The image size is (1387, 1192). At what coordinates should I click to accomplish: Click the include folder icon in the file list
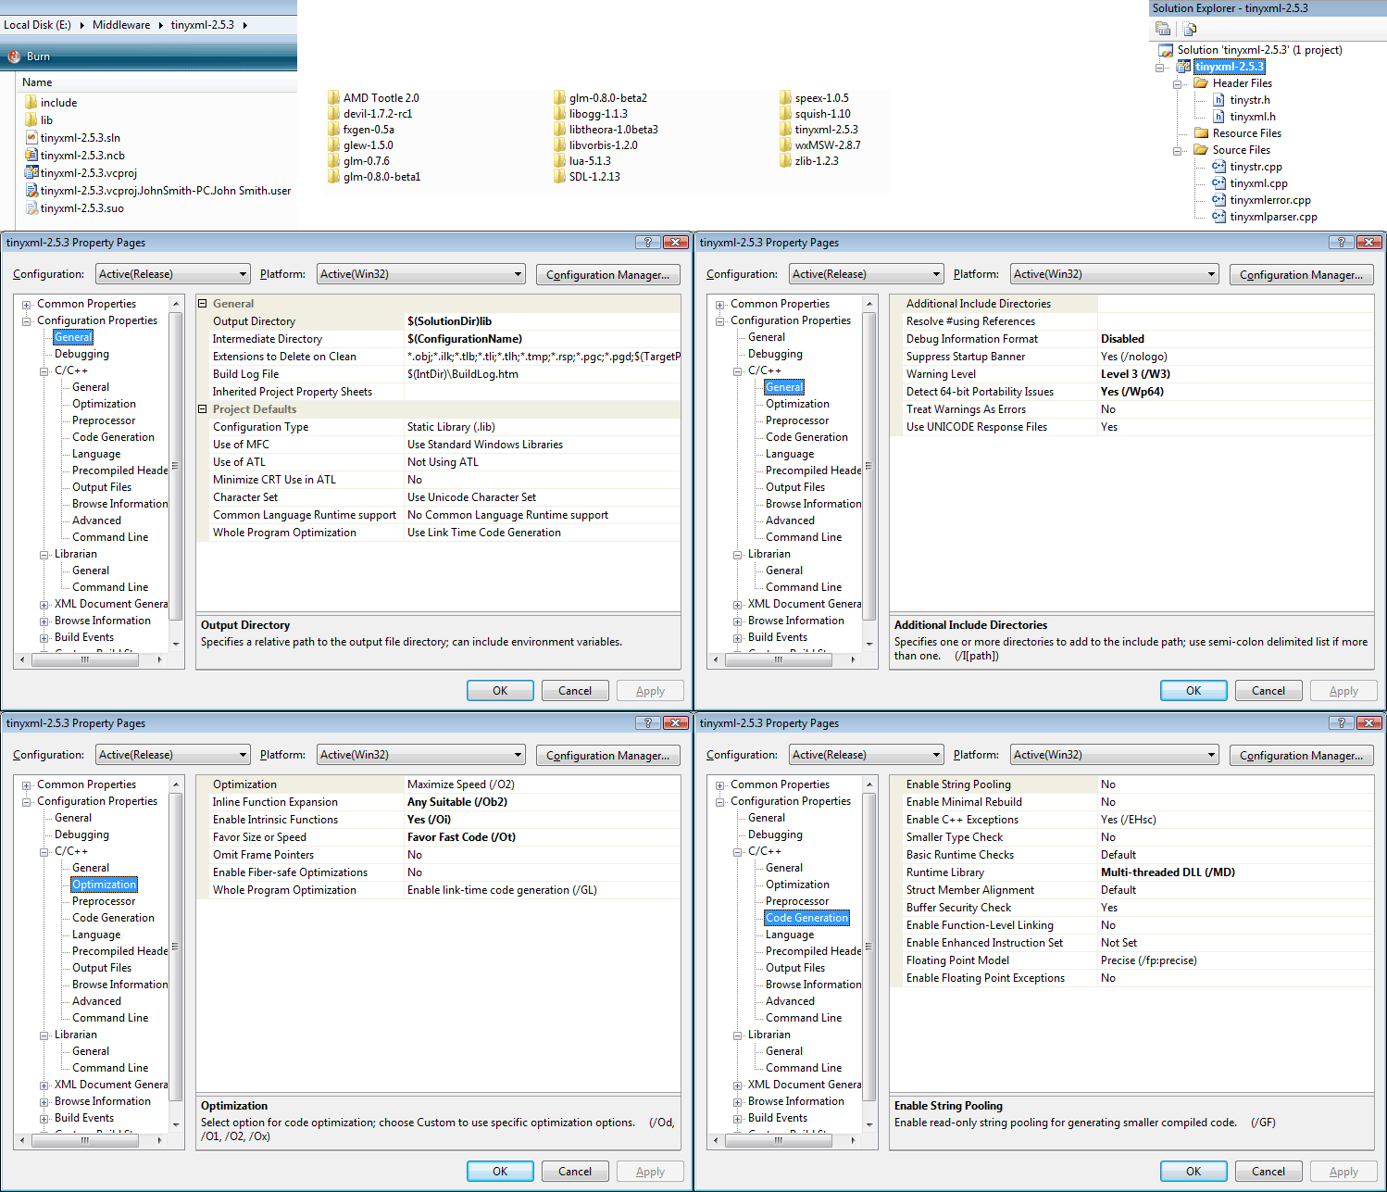click(x=31, y=103)
